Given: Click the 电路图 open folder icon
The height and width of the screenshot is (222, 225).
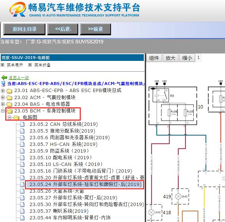Looking at the screenshot, I should click(16, 118).
